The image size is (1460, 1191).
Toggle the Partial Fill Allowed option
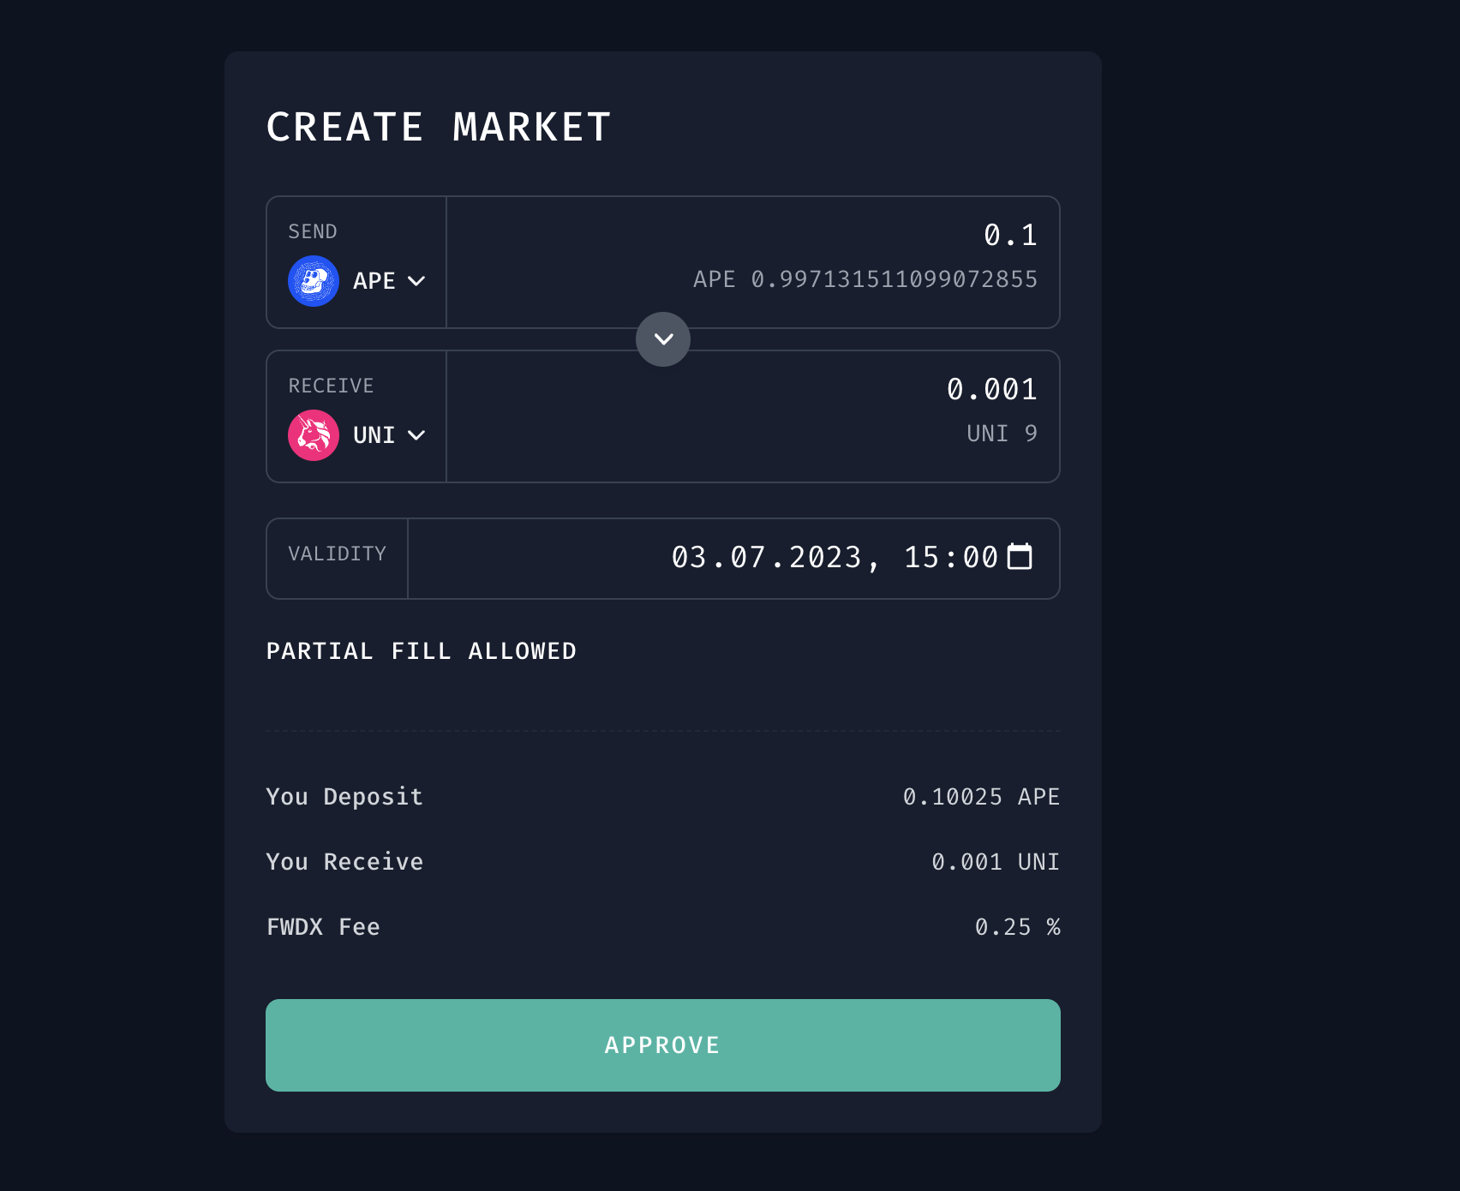(421, 651)
